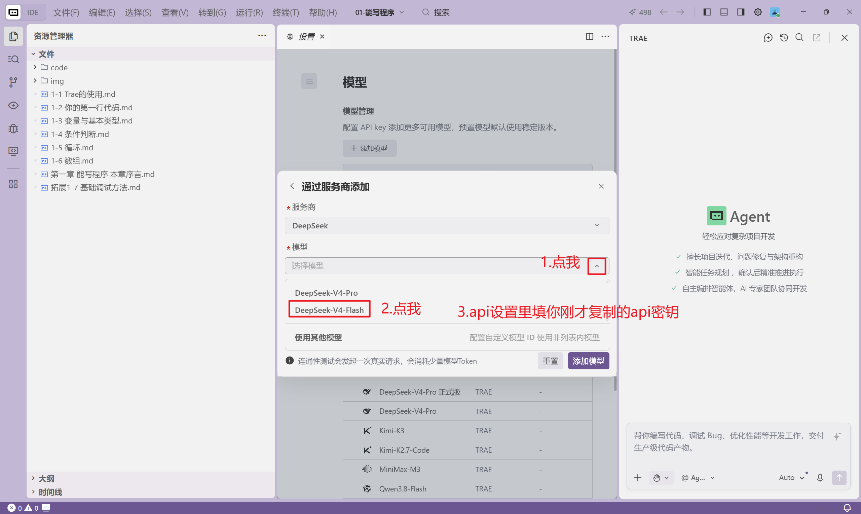Screen dimensions: 861x514
Task: Open the 选择(S) menu
Action: [138, 12]
